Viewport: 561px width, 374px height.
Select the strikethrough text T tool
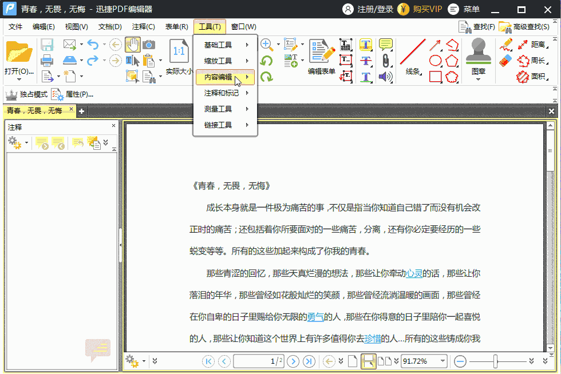[x=366, y=61]
